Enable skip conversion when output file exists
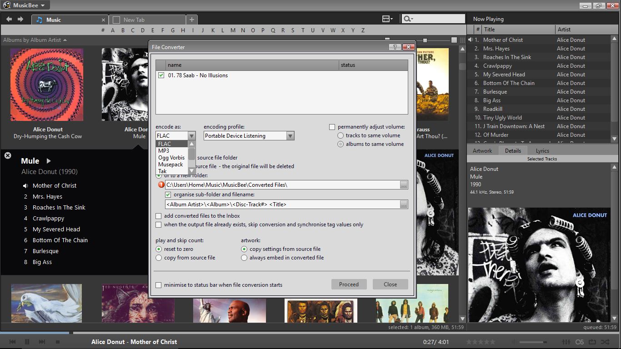 point(159,224)
